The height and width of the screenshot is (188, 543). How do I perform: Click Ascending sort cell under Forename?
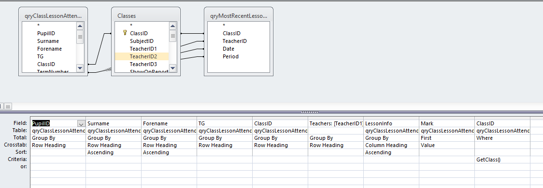169,152
